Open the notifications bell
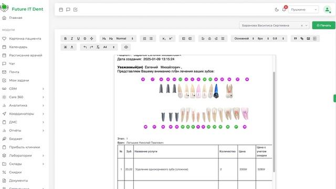336x189 pixels. pyautogui.click(x=284, y=9)
